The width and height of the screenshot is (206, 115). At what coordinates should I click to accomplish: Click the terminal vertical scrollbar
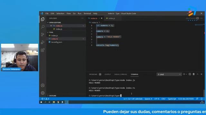tap(204, 93)
